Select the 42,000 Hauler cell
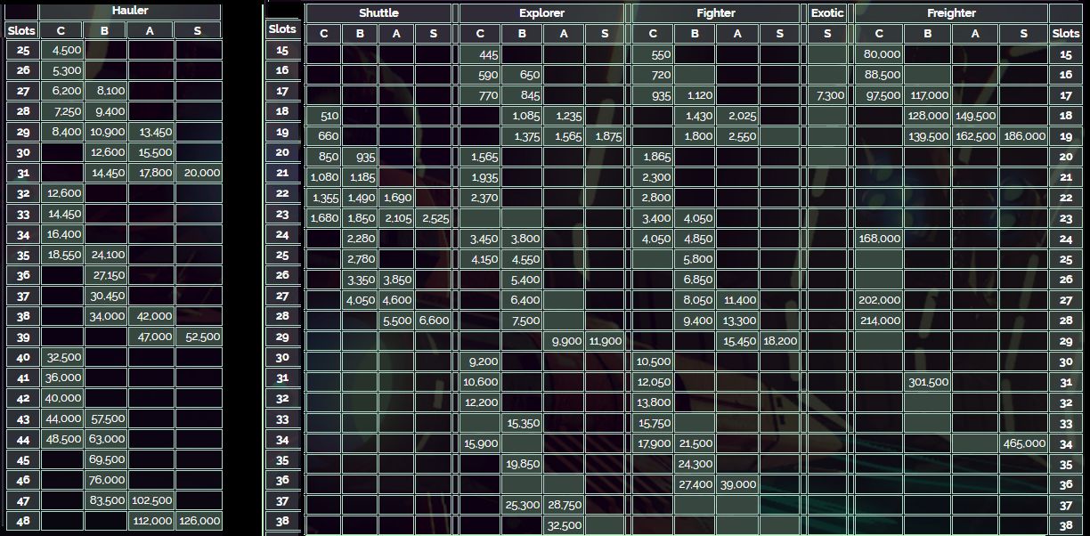This screenshot has width=1090, height=536. [150, 316]
